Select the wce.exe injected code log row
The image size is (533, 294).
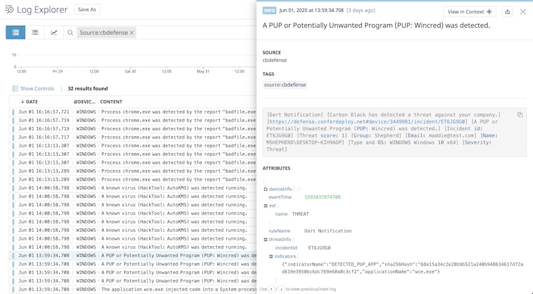(x=134, y=289)
